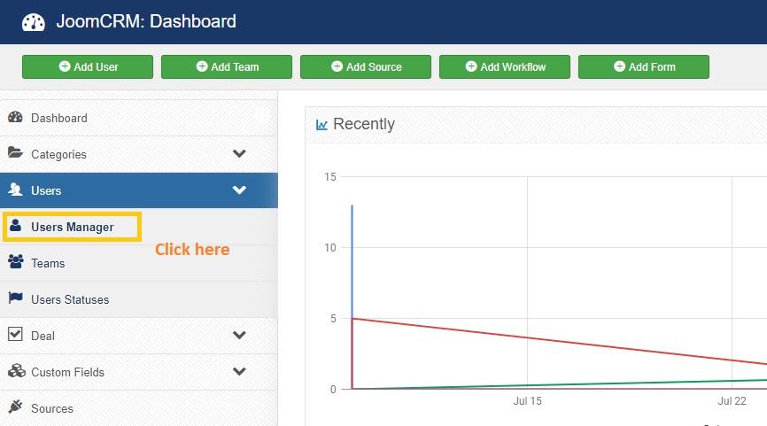Click the 15 y-axis value
The height and width of the screenshot is (426, 767).
click(x=330, y=177)
